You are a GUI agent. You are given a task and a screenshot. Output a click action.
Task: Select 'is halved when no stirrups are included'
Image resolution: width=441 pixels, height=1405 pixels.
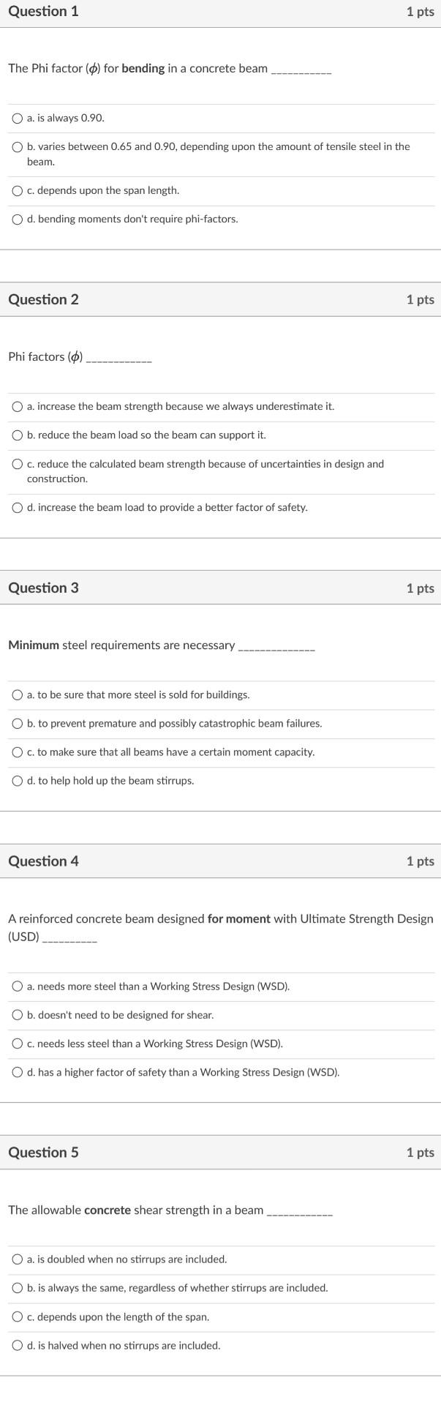tap(16, 1345)
